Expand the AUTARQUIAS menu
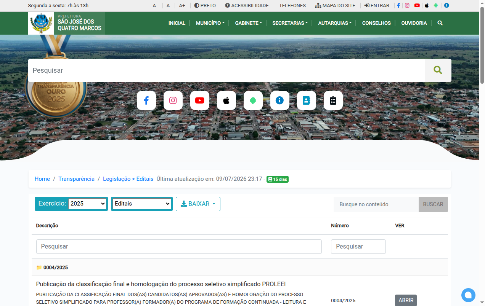Image resolution: width=485 pixels, height=306 pixels. (x=335, y=23)
